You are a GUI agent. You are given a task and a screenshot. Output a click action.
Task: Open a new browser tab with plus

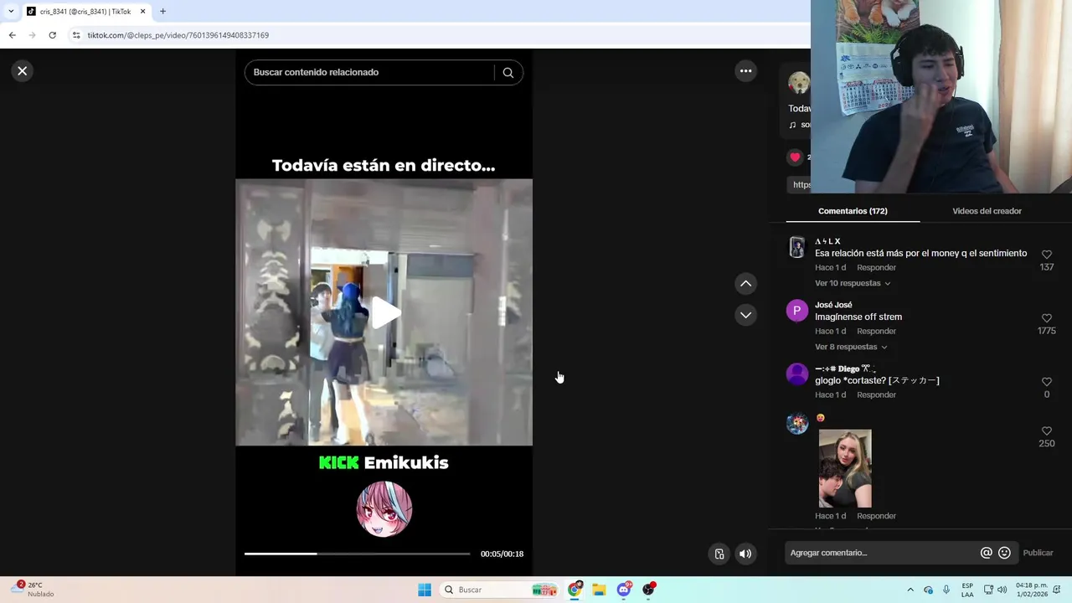pyautogui.click(x=162, y=12)
